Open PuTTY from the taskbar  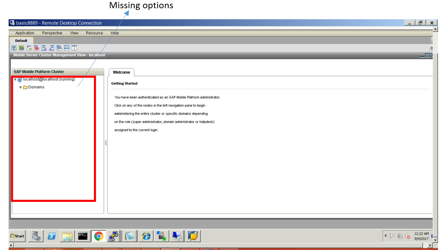114,236
